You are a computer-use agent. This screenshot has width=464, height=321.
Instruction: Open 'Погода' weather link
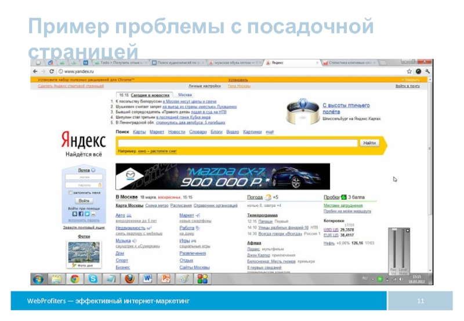tap(255, 197)
